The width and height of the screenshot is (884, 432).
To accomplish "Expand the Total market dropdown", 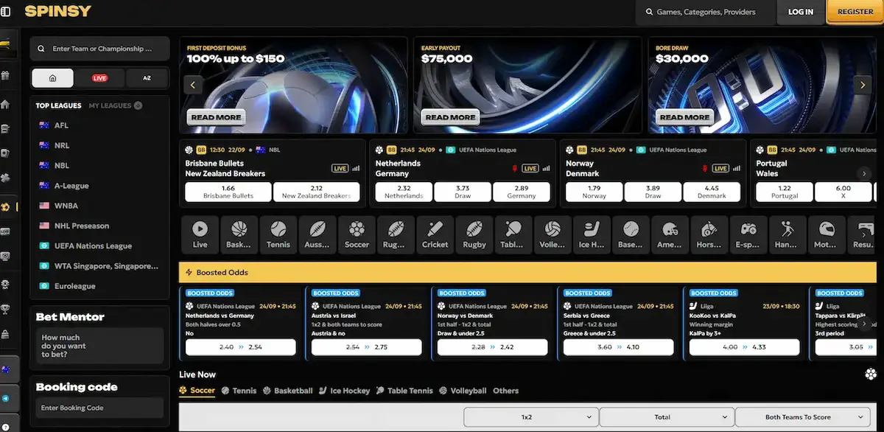I will point(666,417).
